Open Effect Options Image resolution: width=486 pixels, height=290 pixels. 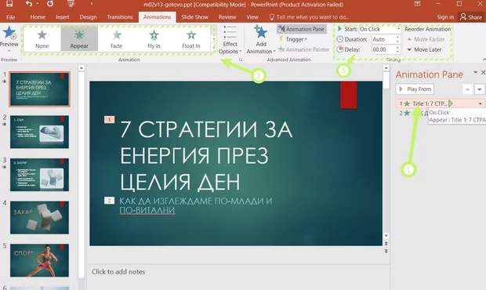pyautogui.click(x=230, y=40)
